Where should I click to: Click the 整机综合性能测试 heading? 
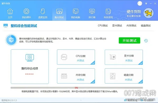[x=24, y=26]
